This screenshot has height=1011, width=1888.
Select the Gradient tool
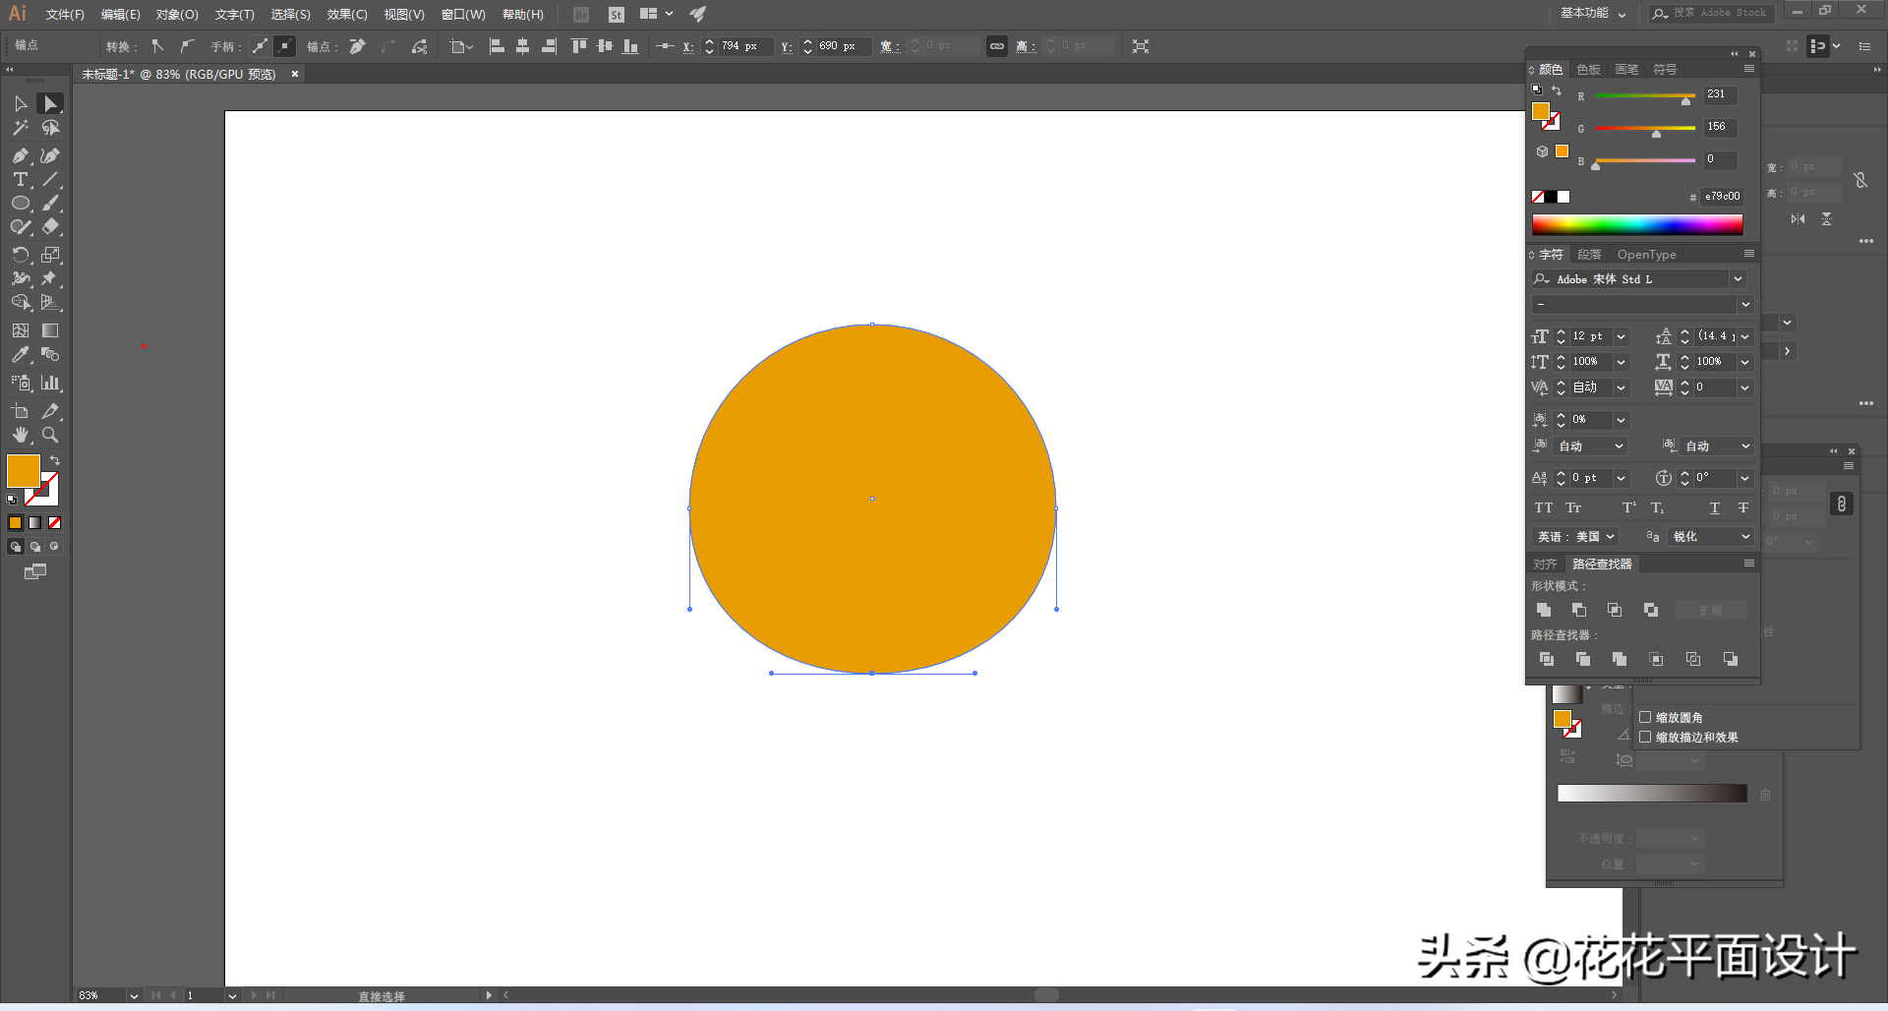click(x=50, y=330)
